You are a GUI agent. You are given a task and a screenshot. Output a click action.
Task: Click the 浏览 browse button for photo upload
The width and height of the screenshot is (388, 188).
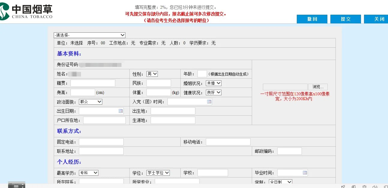(318, 86)
